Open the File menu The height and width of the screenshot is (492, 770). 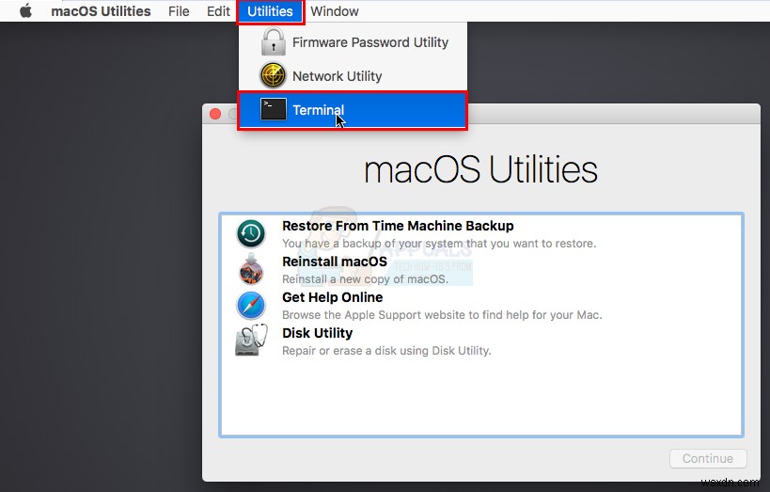179,10
